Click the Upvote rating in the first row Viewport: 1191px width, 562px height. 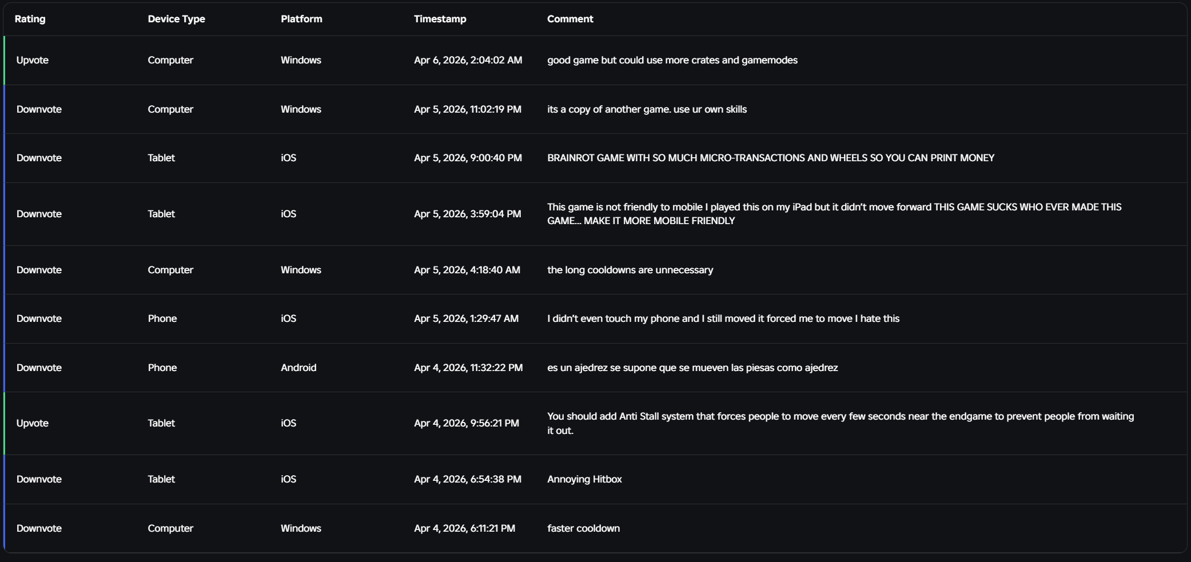(32, 60)
